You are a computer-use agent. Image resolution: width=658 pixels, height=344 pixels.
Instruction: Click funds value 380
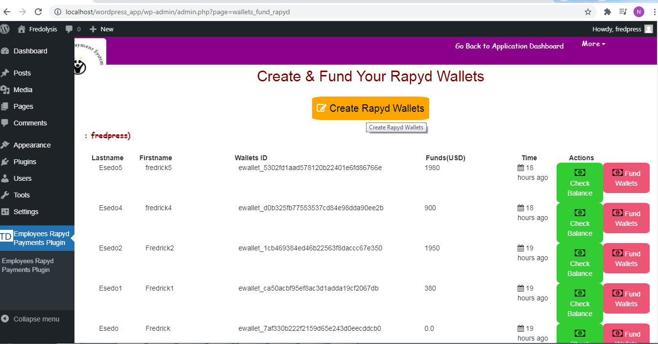coord(430,288)
